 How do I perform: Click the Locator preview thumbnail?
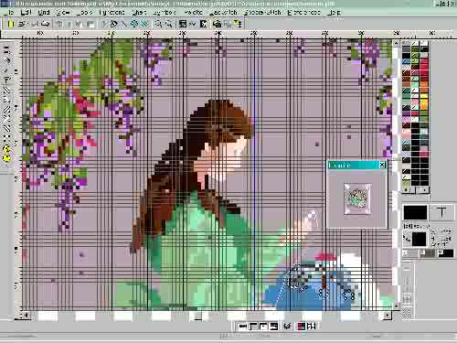click(x=357, y=198)
